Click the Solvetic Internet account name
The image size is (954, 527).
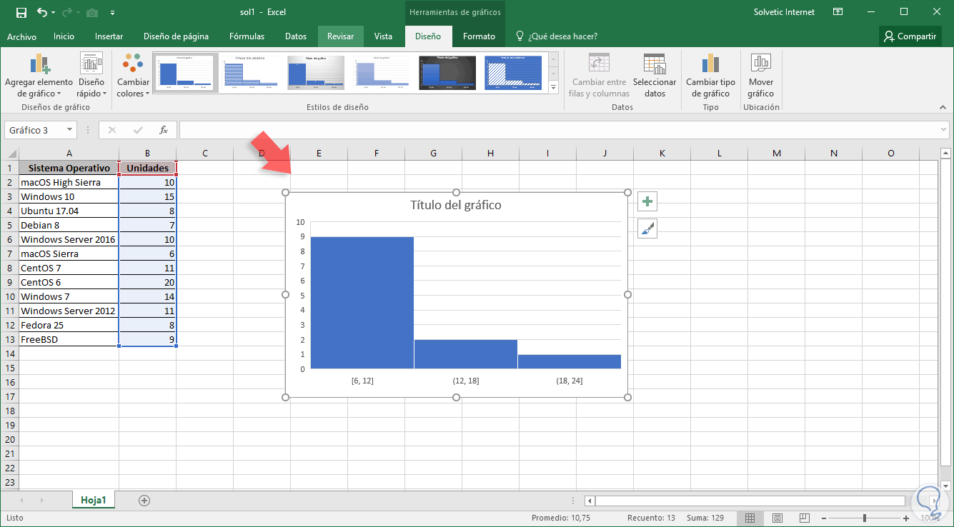point(784,12)
